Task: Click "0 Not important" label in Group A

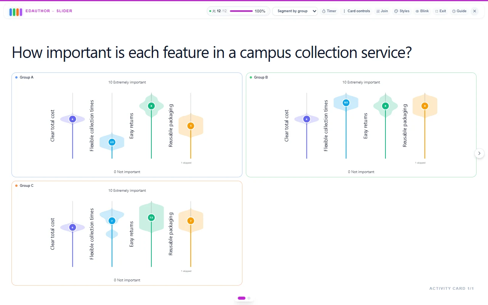Action: point(127,172)
